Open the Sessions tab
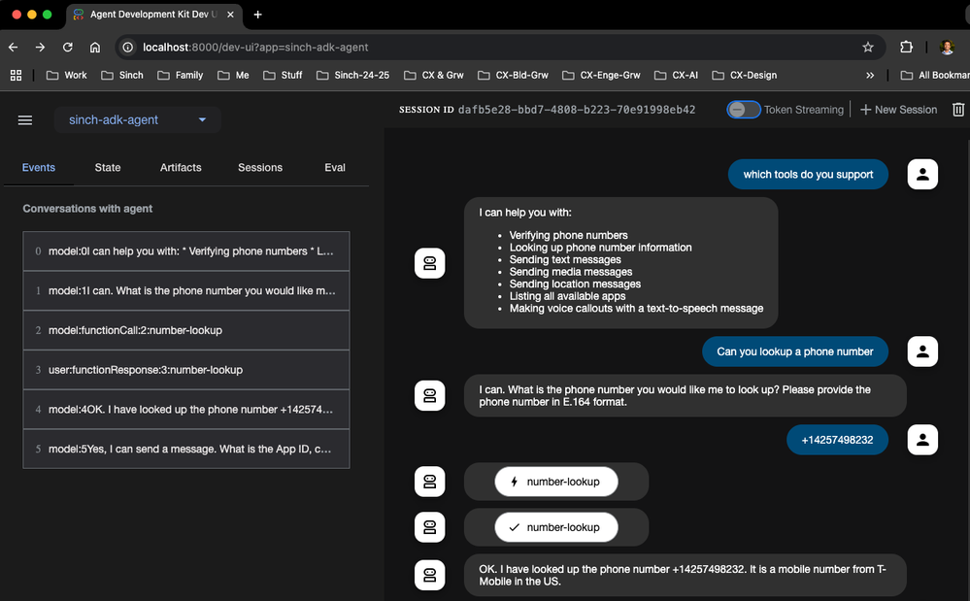The width and height of the screenshot is (970, 601). pos(260,167)
